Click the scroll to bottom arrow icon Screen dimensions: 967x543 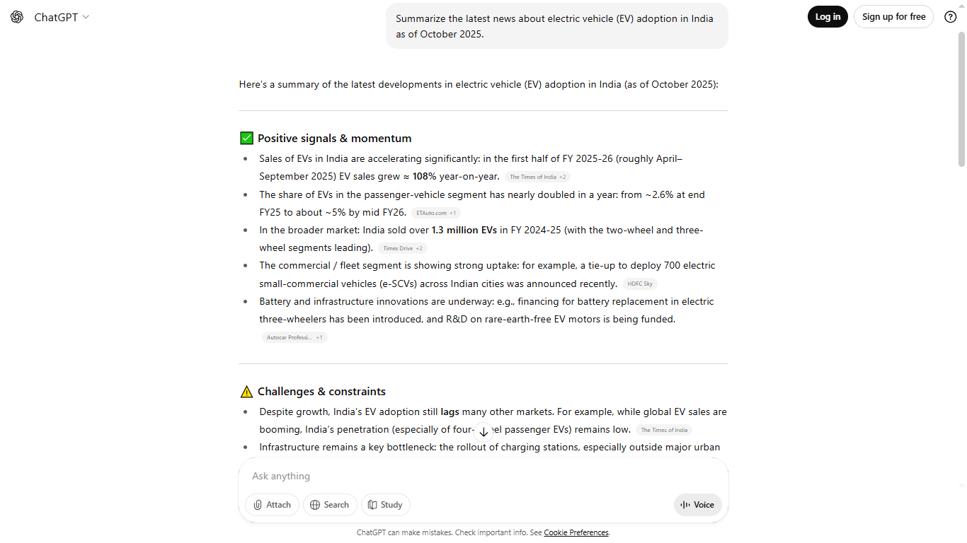483,432
